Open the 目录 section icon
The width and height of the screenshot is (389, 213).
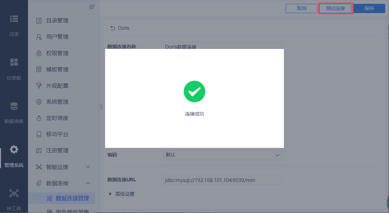point(14,19)
